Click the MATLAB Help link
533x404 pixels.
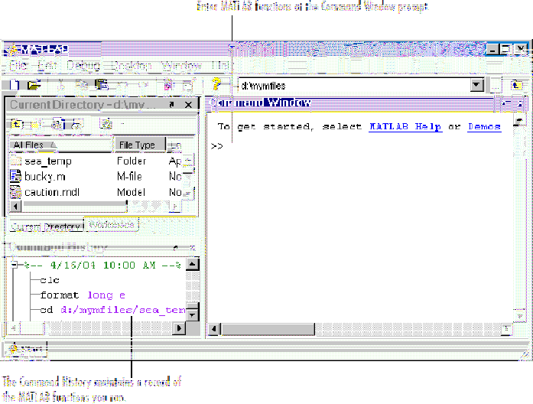click(x=405, y=127)
